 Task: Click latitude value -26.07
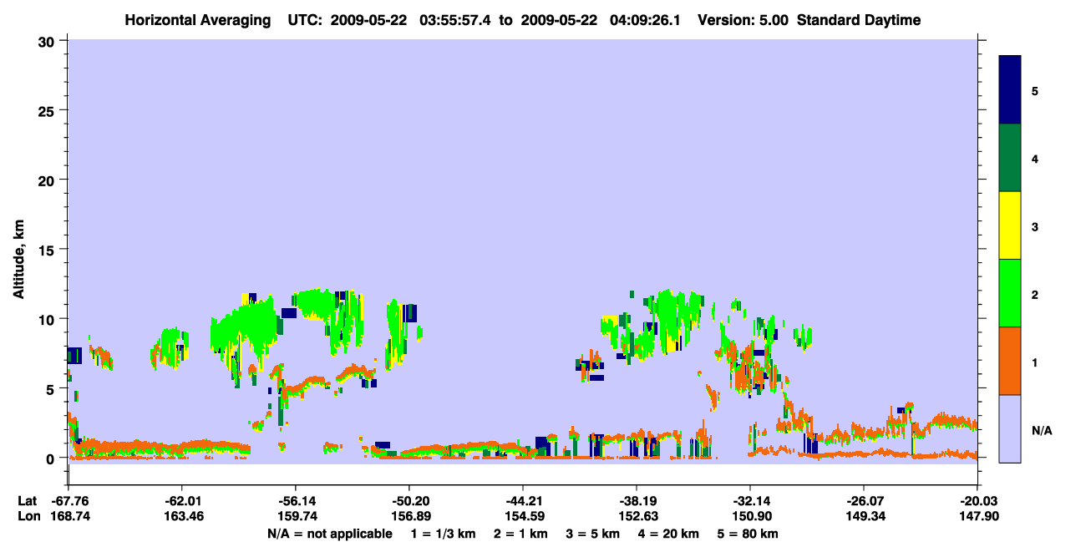tap(863, 501)
